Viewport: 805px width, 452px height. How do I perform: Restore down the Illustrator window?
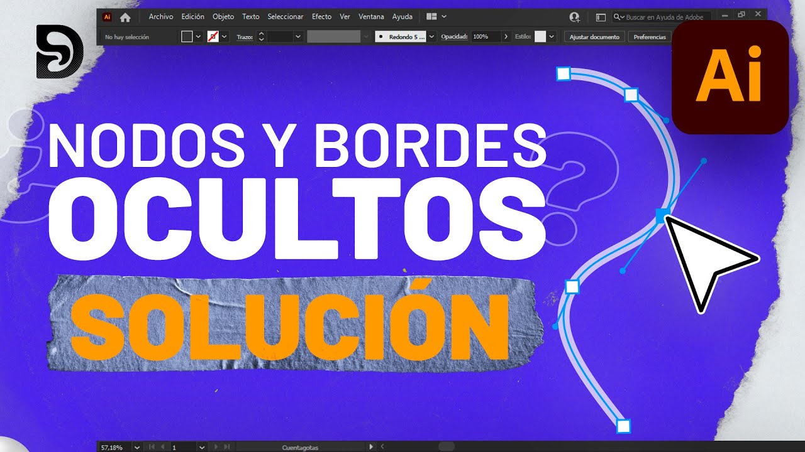pyautogui.click(x=741, y=14)
